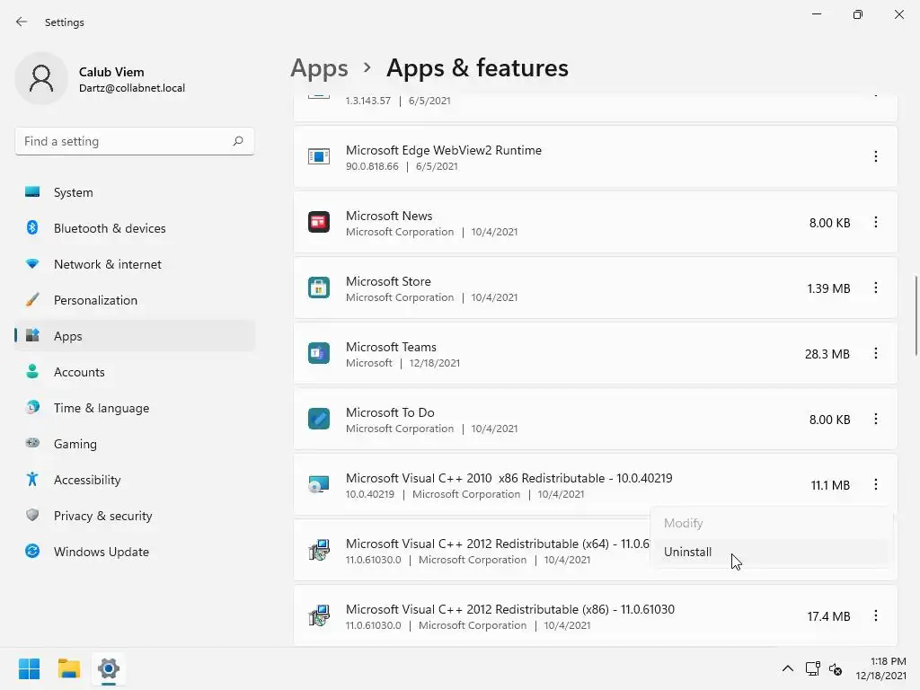The image size is (920, 690).
Task: Click the Microsoft Store app icon
Action: (319, 287)
